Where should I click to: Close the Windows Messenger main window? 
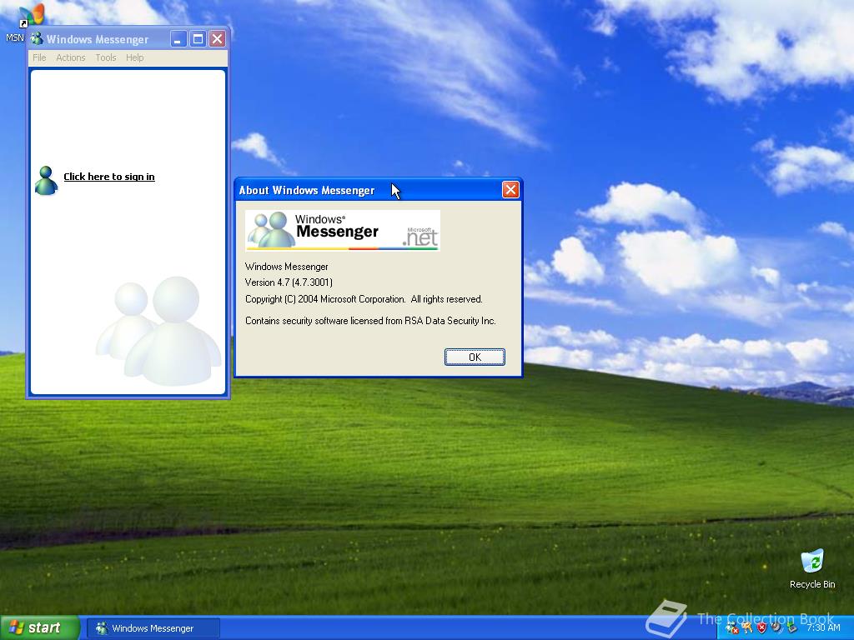tap(218, 38)
